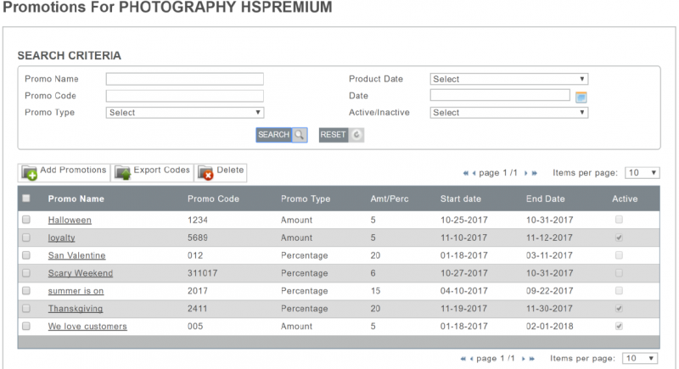Open the Scary Weekend promotion link

[80, 273]
